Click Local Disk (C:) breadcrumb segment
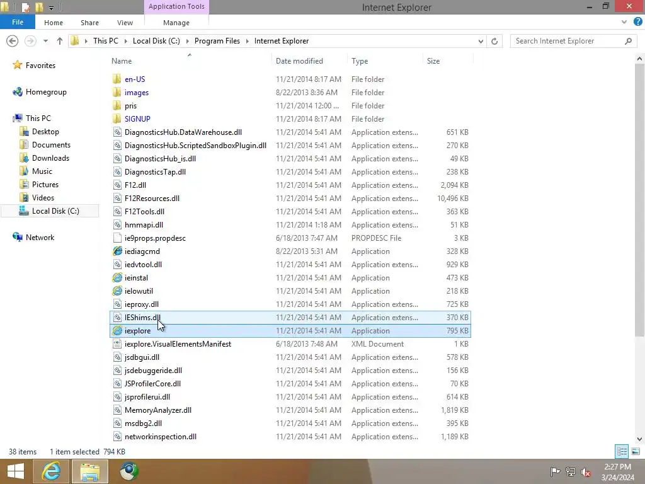The height and width of the screenshot is (484, 645). [156, 41]
